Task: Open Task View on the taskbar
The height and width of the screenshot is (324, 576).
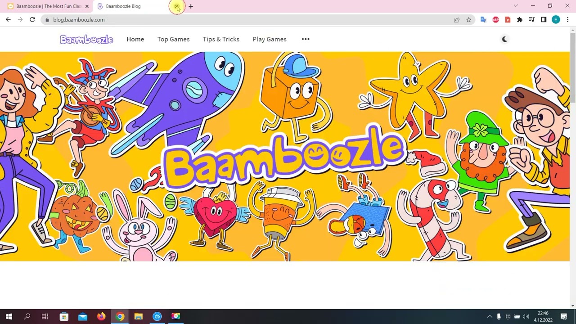Action: [45, 316]
